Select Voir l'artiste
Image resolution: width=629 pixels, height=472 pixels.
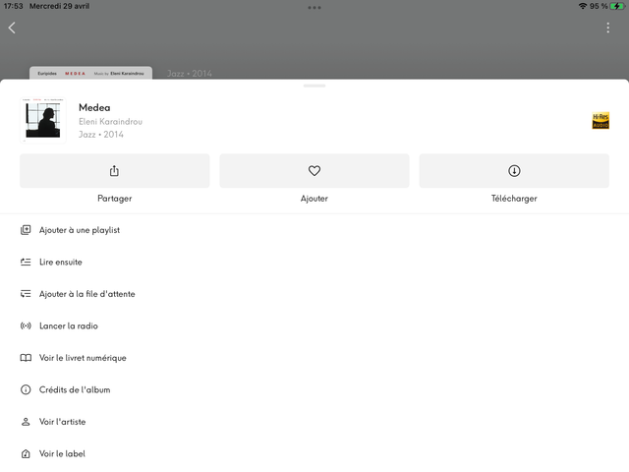coord(62,422)
